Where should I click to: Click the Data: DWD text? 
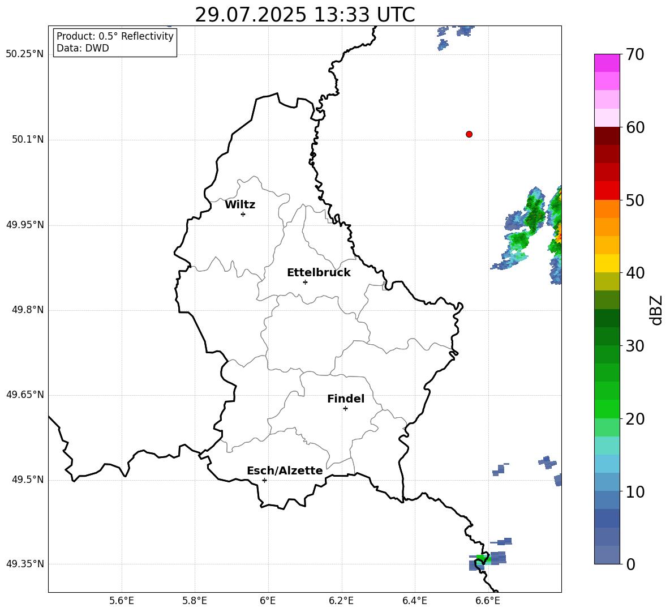click(83, 48)
